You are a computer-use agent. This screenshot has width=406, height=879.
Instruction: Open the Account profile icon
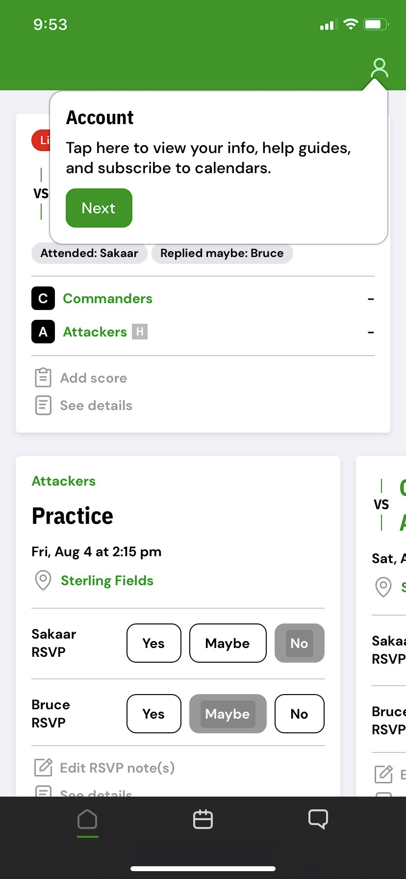[x=379, y=68]
